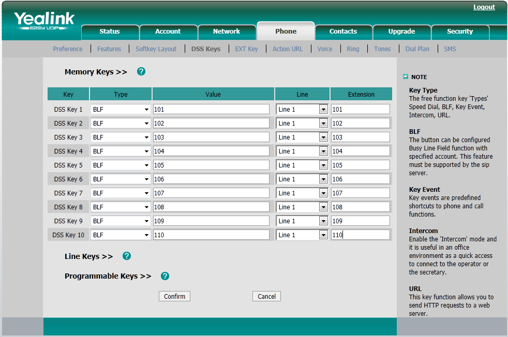This screenshot has height=337, width=508.
Task: Focus Extension field for DSS Key 1
Action: 360,110
